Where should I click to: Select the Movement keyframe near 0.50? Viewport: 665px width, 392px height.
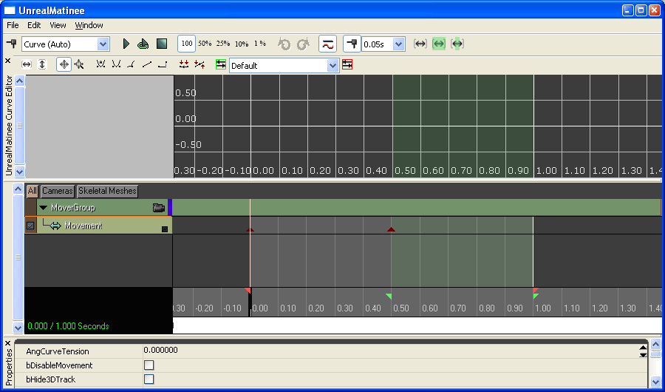point(391,229)
